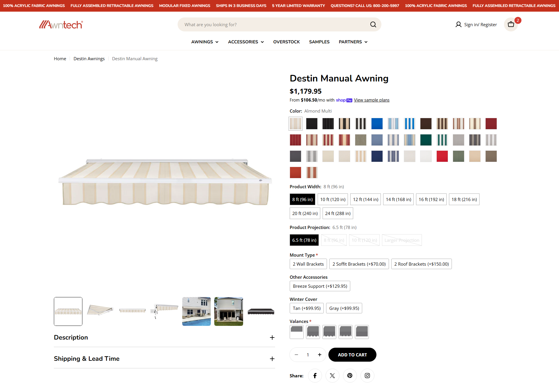Select the second scalloped valance style
This screenshot has width=559, height=389.
pyautogui.click(x=313, y=332)
